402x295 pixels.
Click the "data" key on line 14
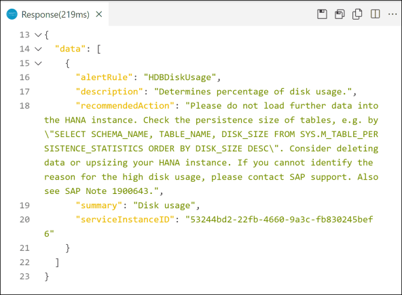(x=70, y=49)
